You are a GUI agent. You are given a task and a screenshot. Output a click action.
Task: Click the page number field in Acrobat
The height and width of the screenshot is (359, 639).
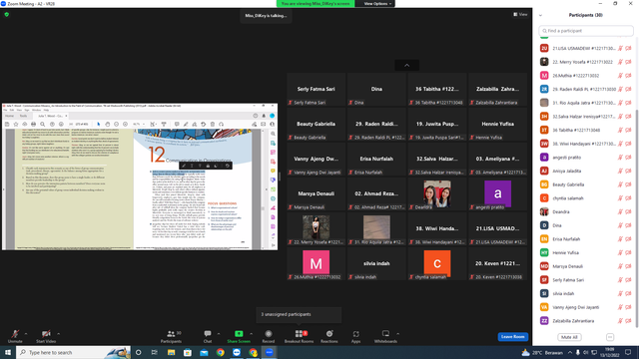coord(71,124)
